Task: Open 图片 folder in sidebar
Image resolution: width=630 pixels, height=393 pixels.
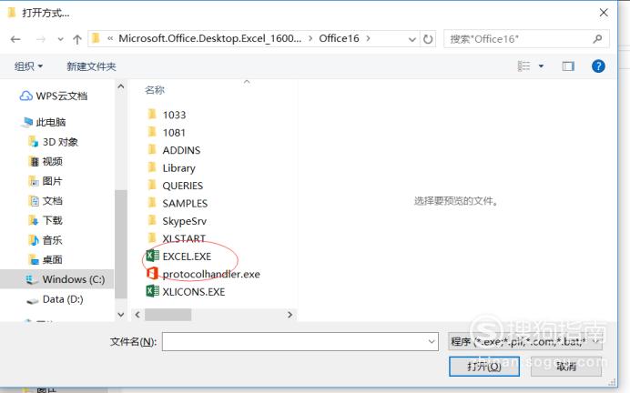Action: tap(46, 181)
